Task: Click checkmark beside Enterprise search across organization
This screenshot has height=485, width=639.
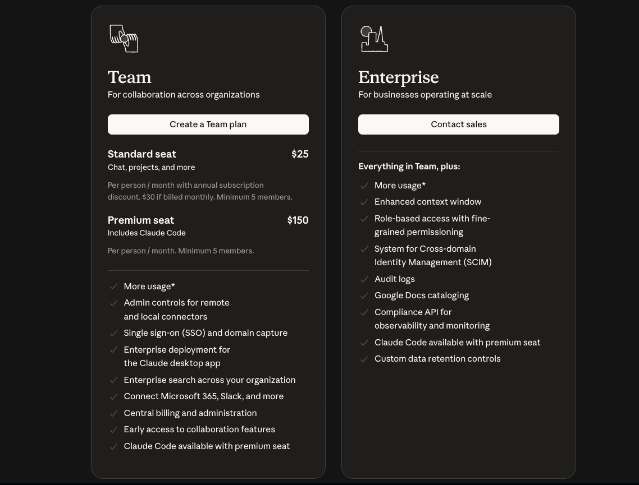Action: [x=113, y=380]
